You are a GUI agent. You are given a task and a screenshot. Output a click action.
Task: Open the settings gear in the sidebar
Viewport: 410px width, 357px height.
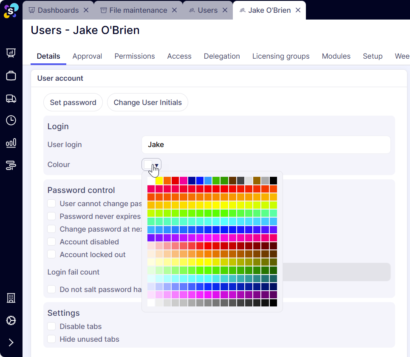(x=11, y=320)
